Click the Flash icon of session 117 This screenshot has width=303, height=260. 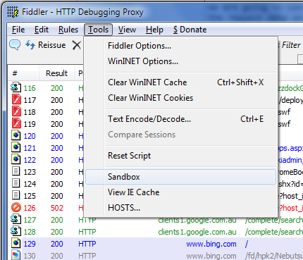(16, 99)
